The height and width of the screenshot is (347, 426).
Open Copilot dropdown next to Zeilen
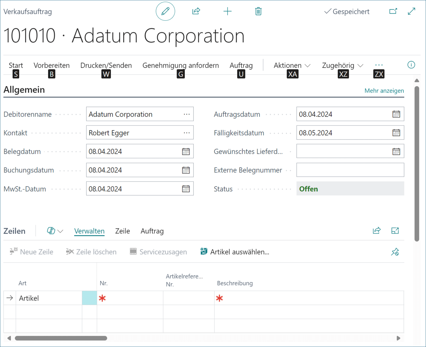point(55,231)
